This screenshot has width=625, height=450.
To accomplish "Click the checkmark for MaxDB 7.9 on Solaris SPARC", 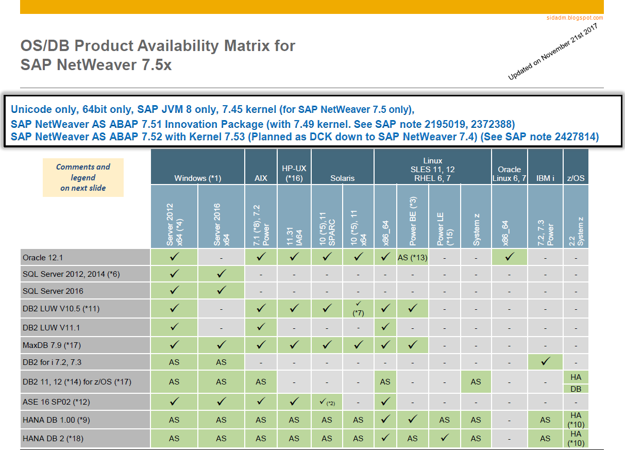I will [x=327, y=344].
